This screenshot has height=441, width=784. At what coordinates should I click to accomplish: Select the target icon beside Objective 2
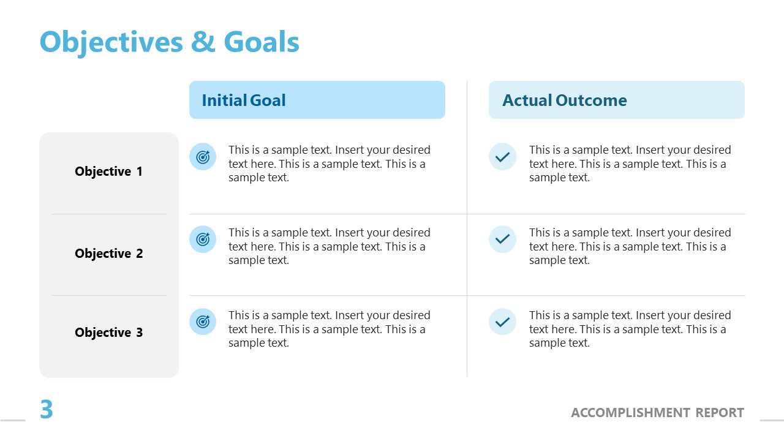203,239
